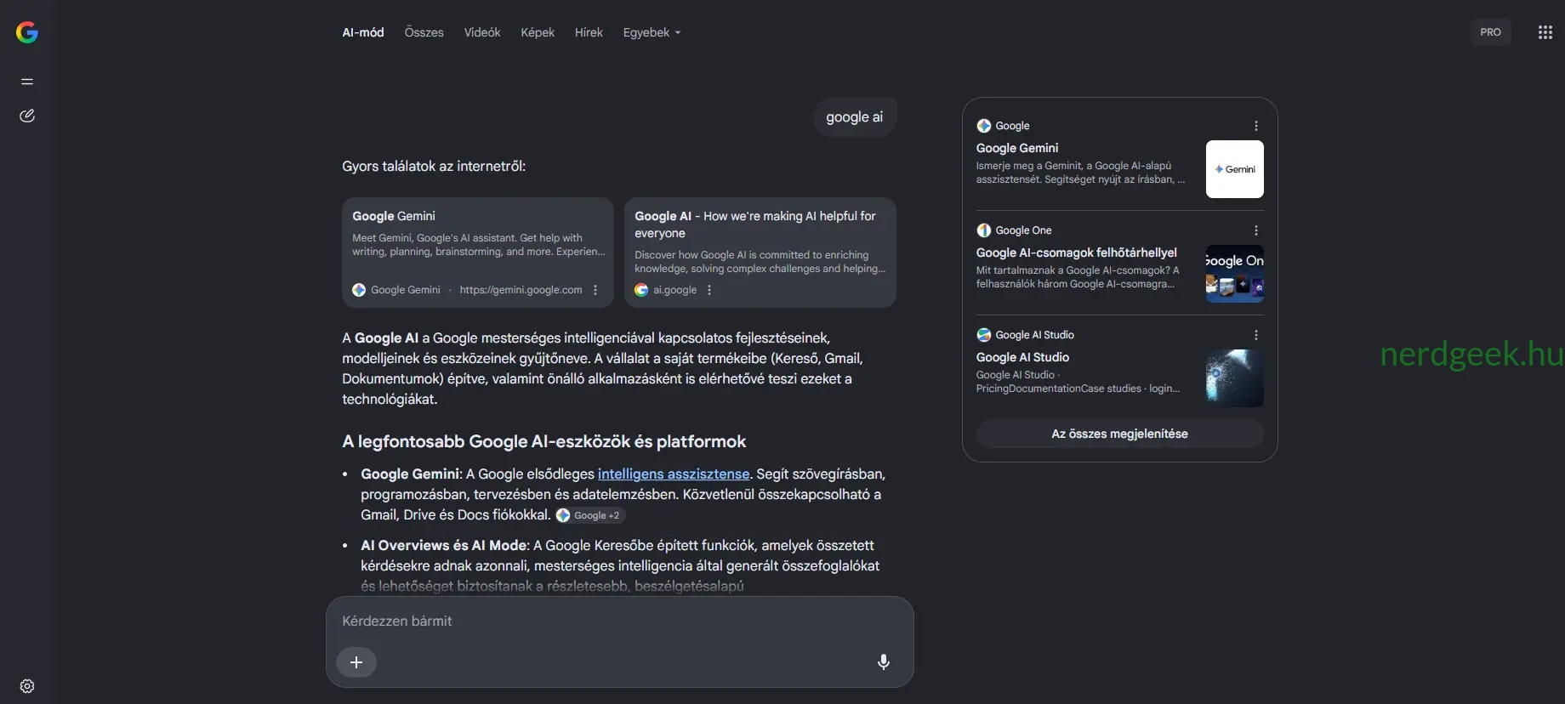
Task: Click the PRO badge button
Action: click(x=1490, y=32)
